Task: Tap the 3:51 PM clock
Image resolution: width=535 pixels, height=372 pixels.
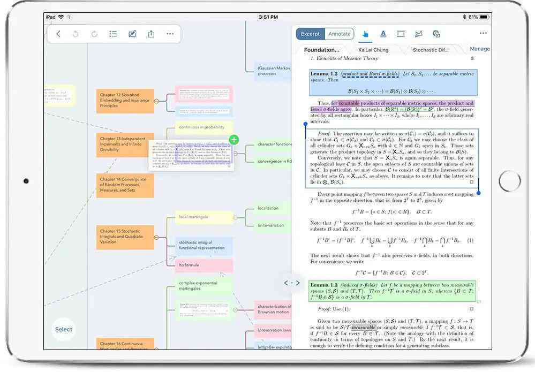Action: coord(268,17)
